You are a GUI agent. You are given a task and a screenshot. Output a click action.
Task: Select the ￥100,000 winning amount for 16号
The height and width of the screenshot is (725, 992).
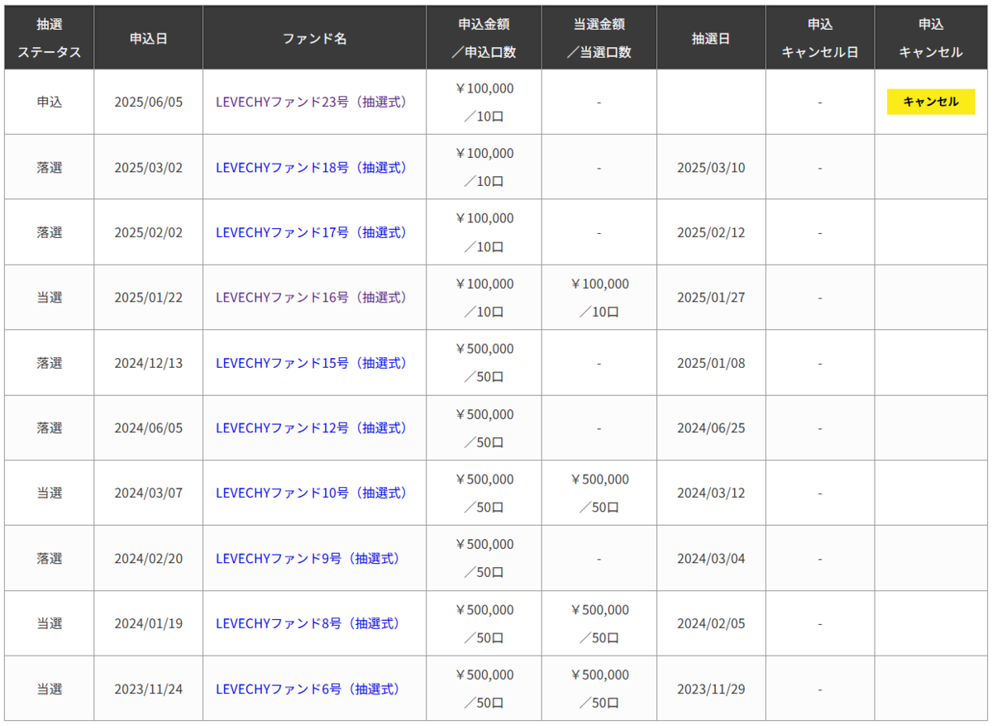(599, 284)
